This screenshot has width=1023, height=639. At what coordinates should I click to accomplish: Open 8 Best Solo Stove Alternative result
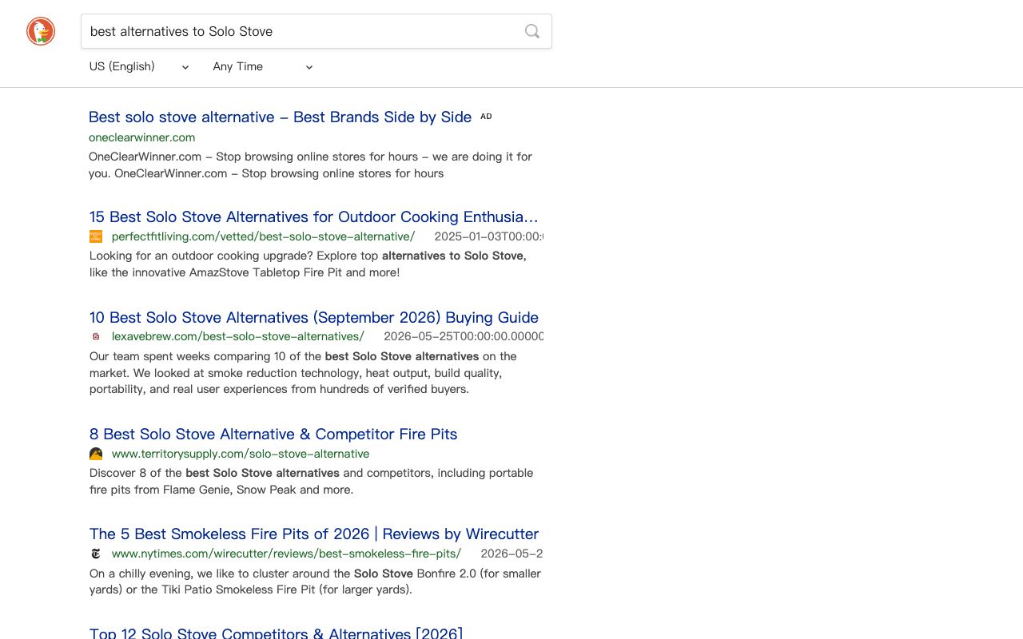coord(273,434)
